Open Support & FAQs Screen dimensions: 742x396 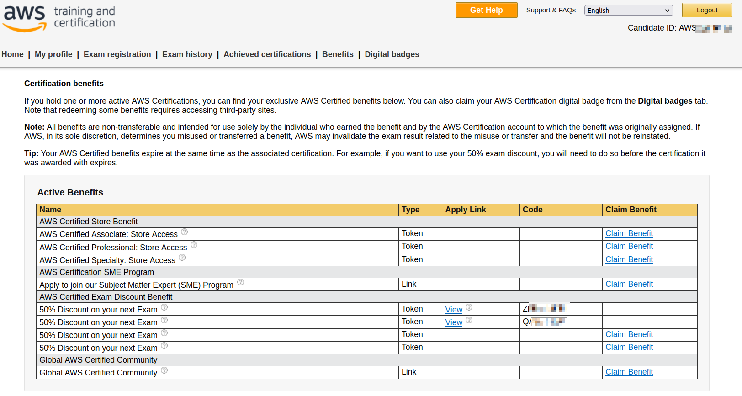(551, 10)
